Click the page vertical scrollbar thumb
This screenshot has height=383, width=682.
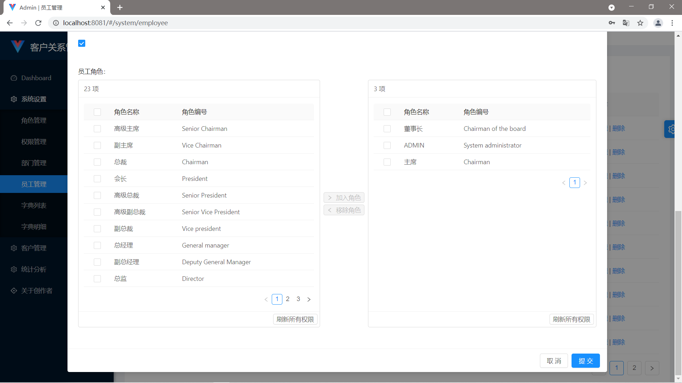[678, 293]
